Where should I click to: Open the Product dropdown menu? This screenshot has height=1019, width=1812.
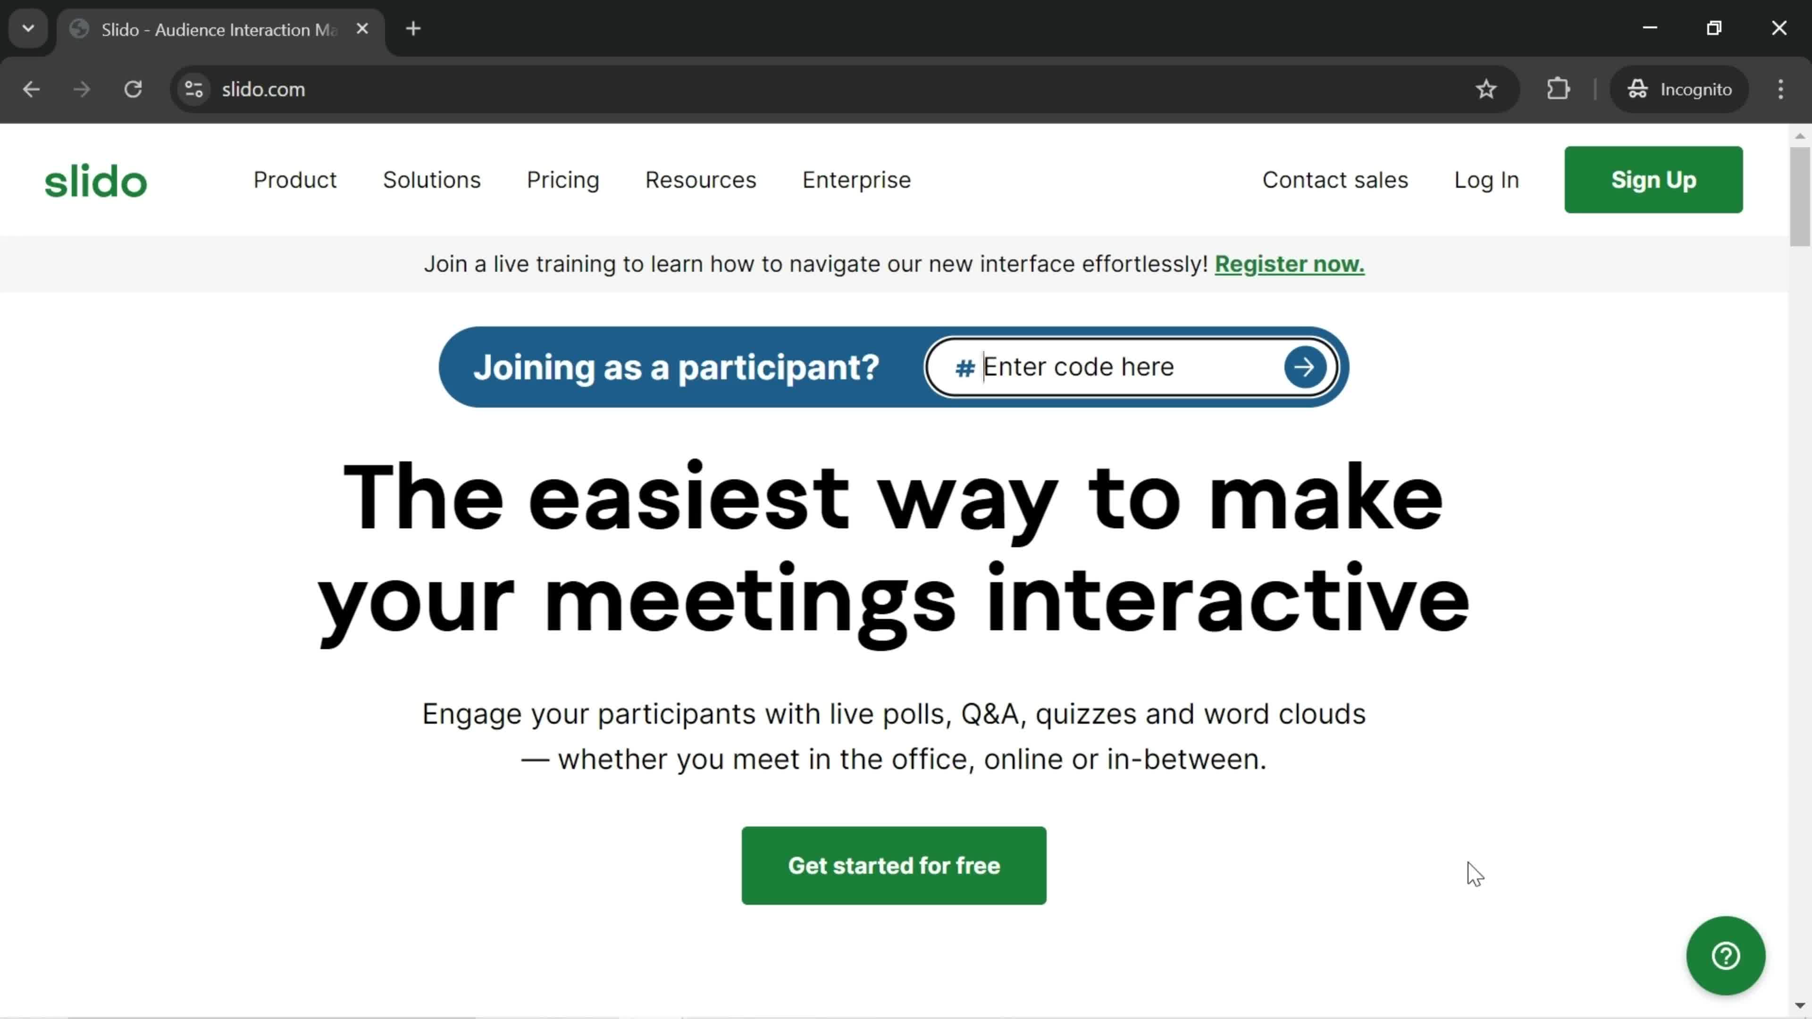point(295,180)
